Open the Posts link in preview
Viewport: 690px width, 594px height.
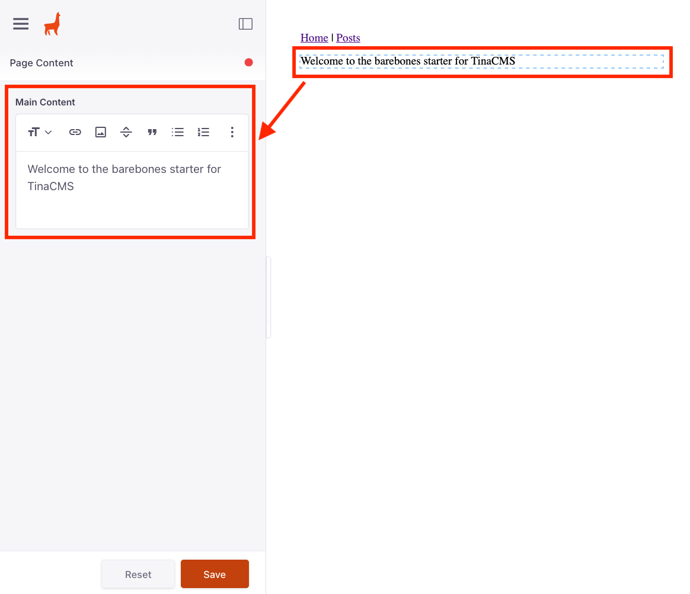coord(348,38)
